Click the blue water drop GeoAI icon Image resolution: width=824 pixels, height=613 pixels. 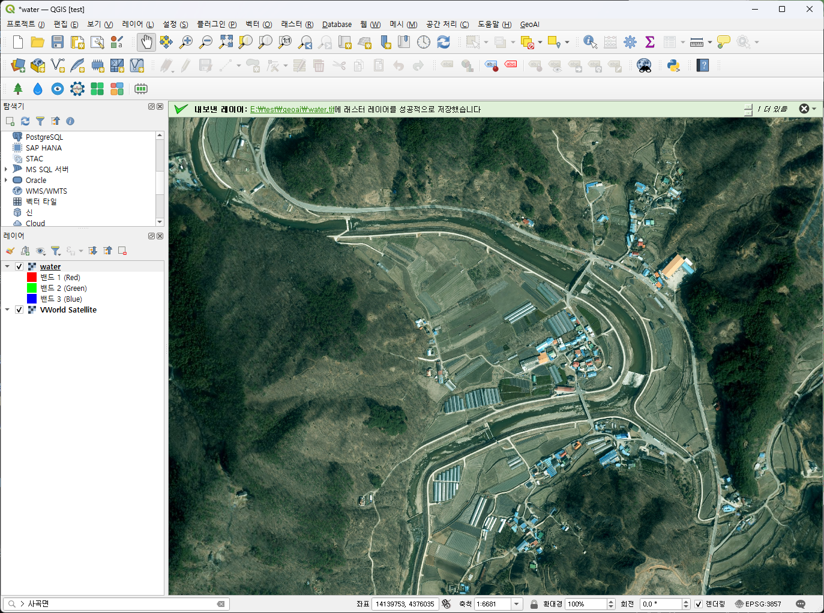pyautogui.click(x=38, y=89)
